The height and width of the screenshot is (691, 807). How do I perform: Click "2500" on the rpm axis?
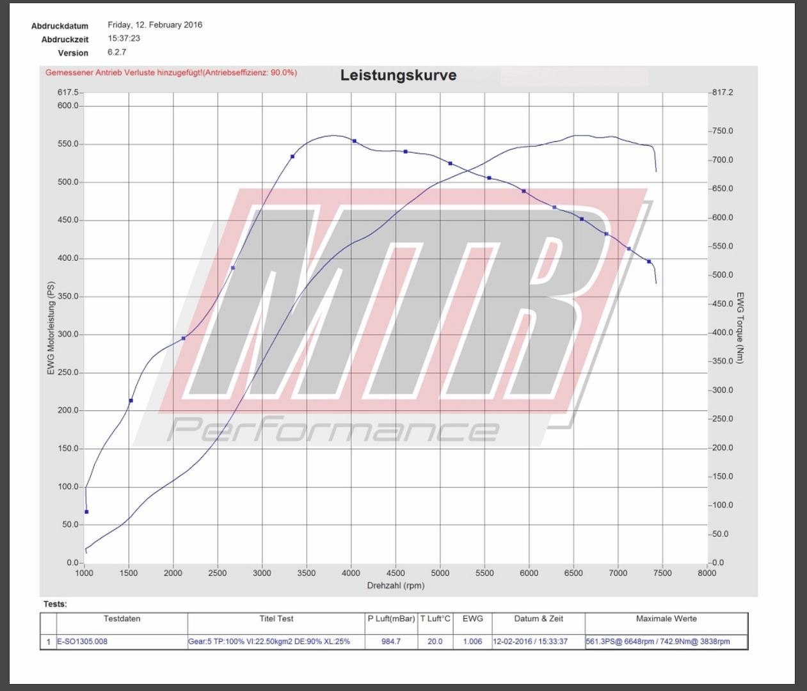coord(218,573)
